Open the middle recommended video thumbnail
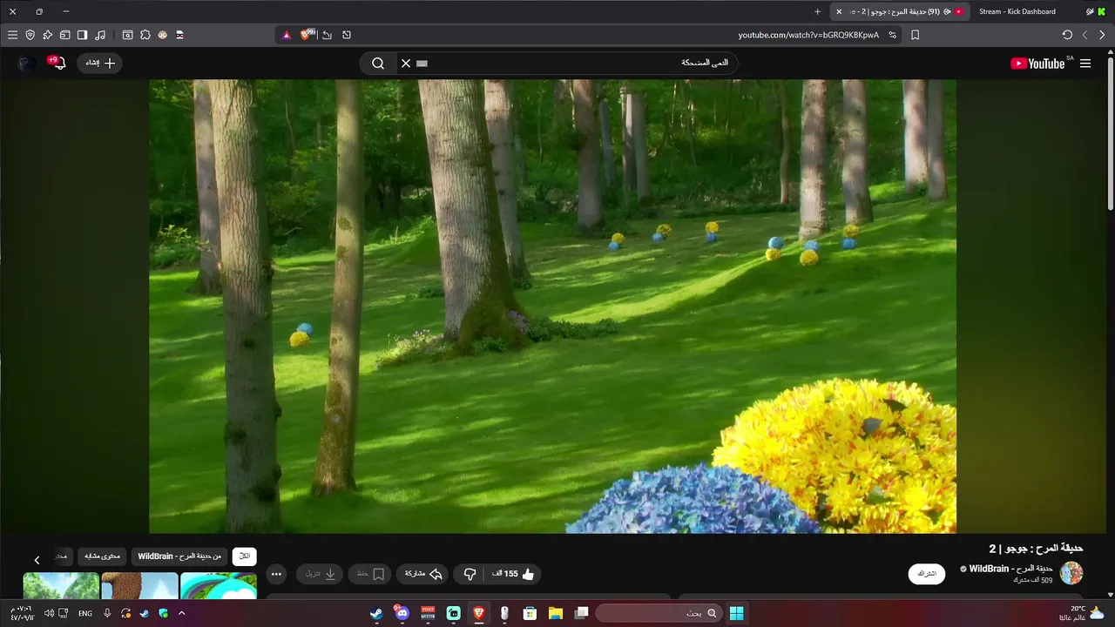The width and height of the screenshot is (1115, 627). (x=139, y=586)
